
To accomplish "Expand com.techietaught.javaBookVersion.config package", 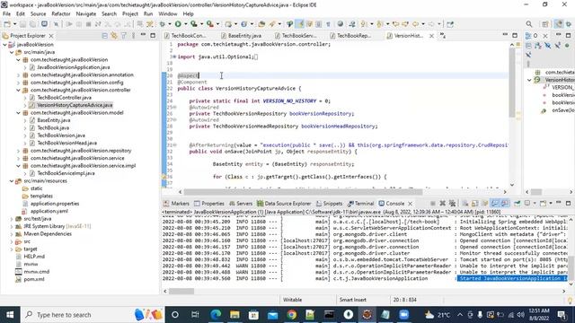I will [18, 83].
